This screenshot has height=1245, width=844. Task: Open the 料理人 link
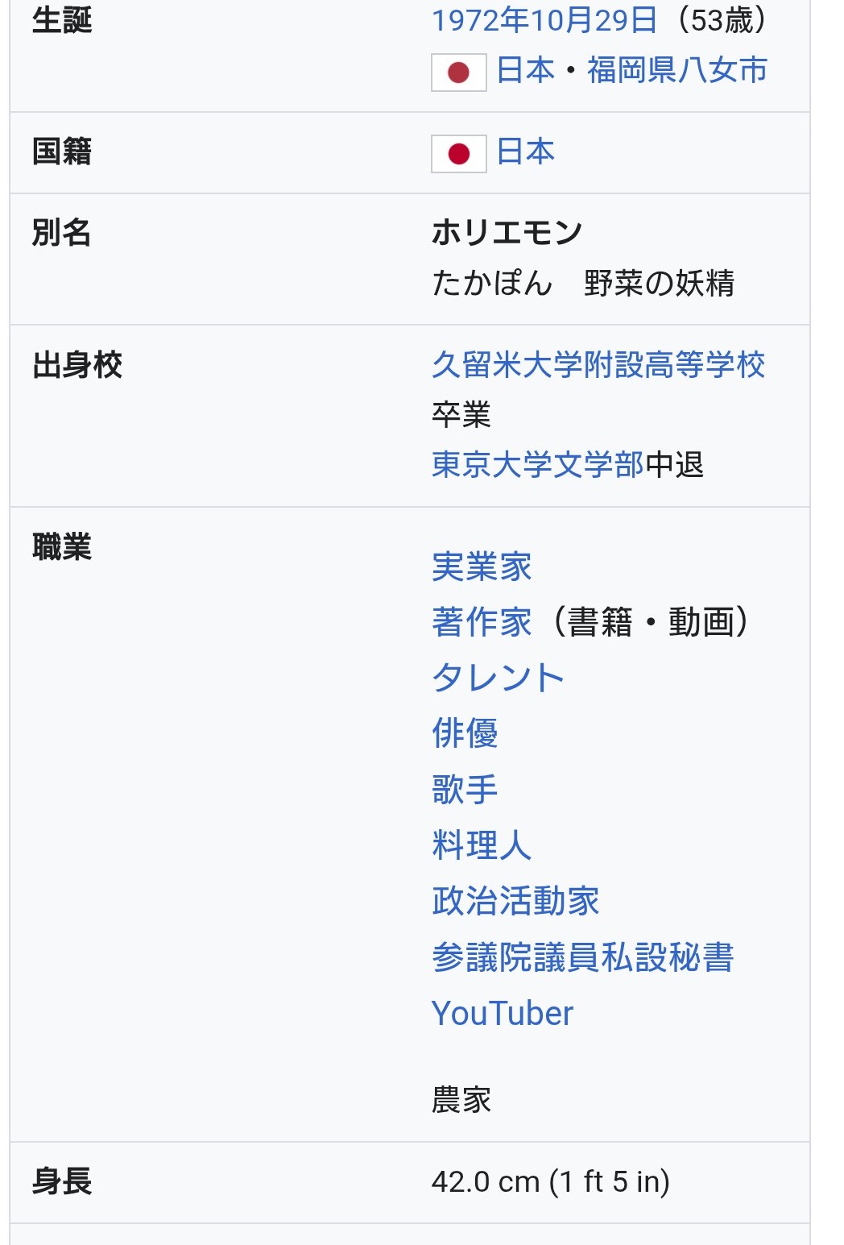coord(482,845)
